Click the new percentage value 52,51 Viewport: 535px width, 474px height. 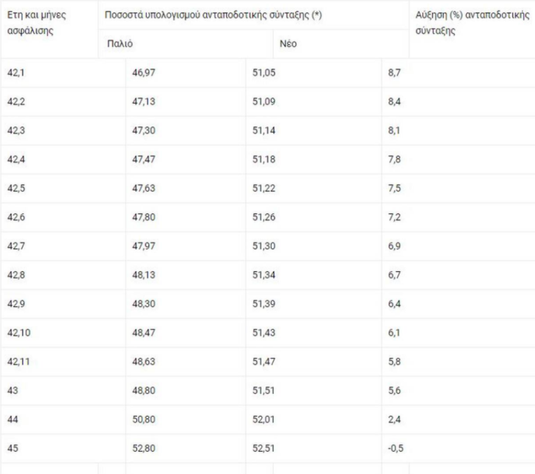tap(264, 448)
